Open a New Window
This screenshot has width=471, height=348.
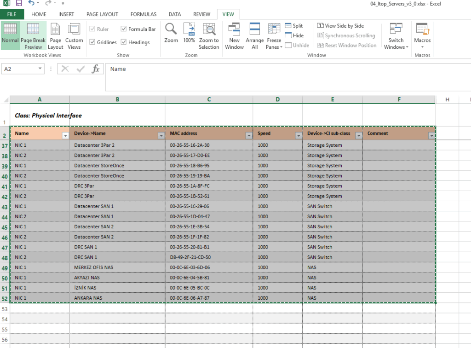tap(234, 36)
